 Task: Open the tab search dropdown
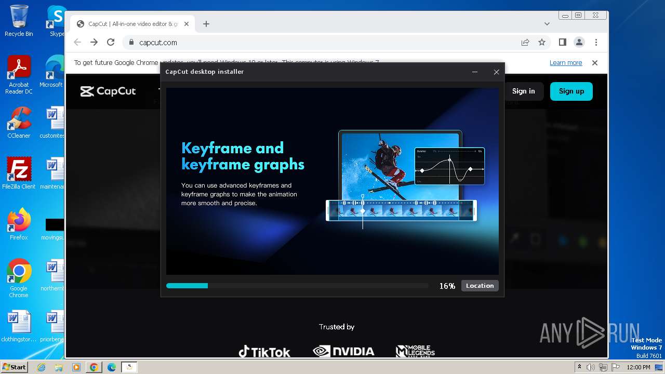547,24
